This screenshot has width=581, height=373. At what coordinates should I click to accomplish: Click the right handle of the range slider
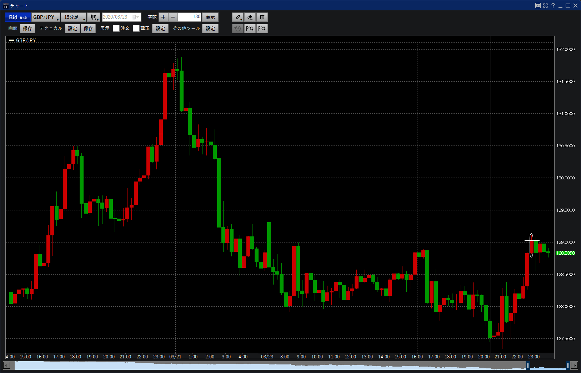(568, 365)
